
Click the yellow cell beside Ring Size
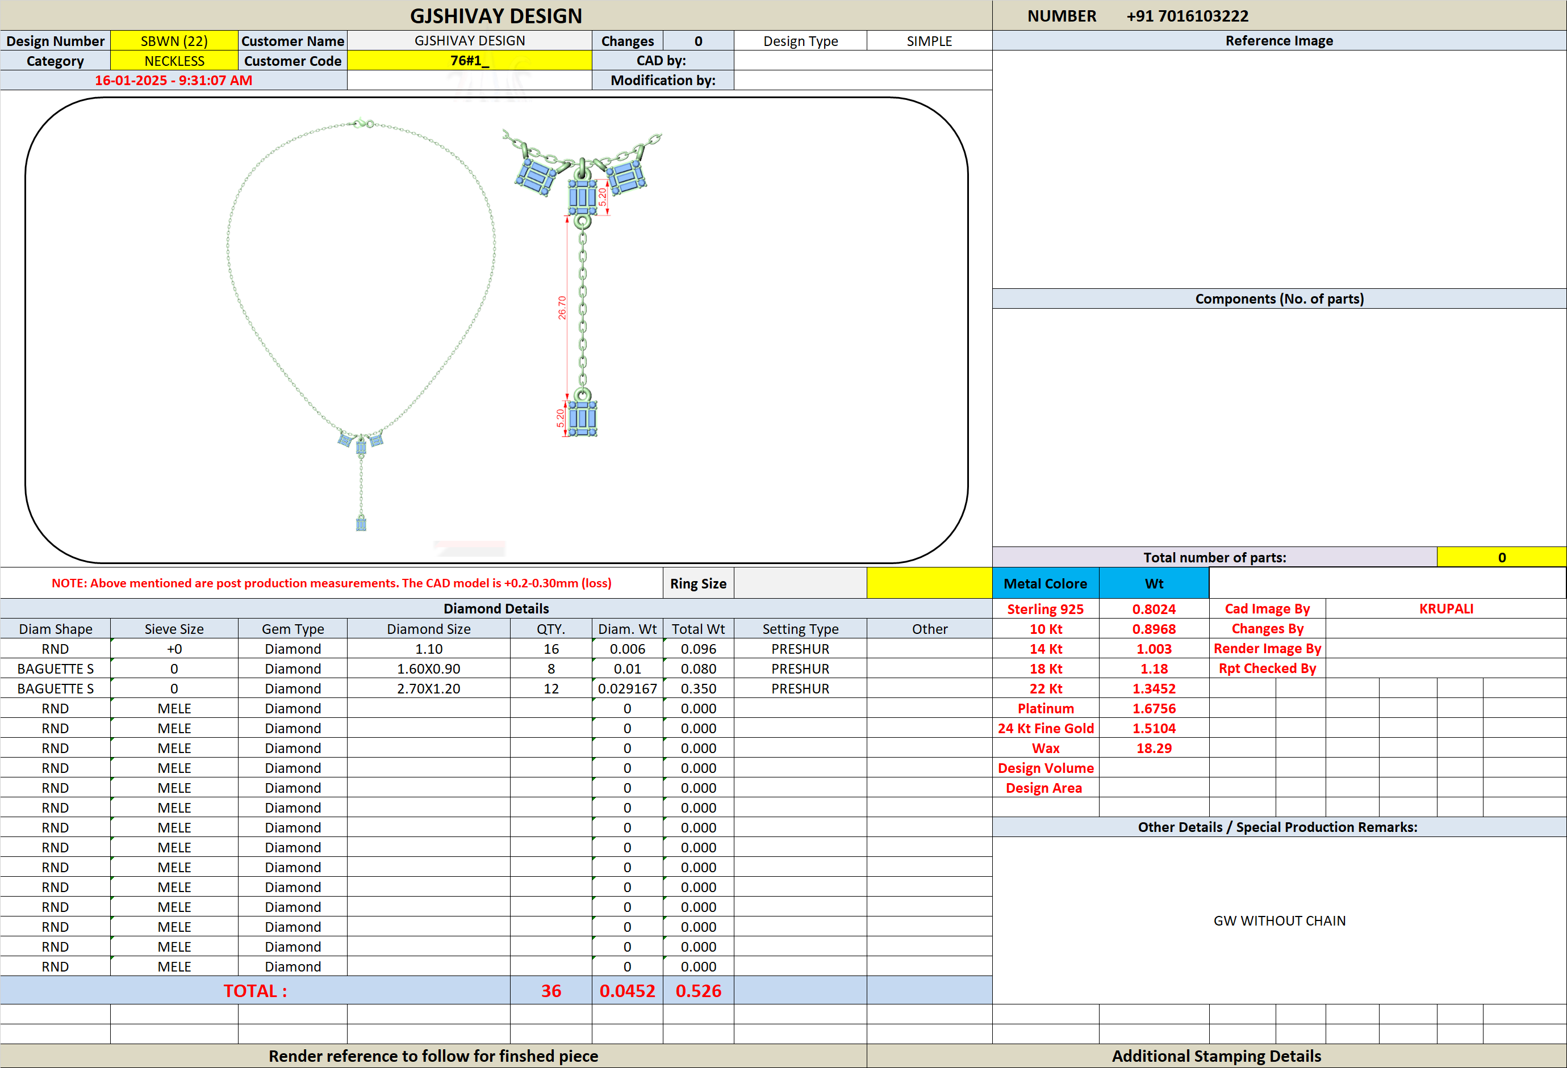click(929, 583)
